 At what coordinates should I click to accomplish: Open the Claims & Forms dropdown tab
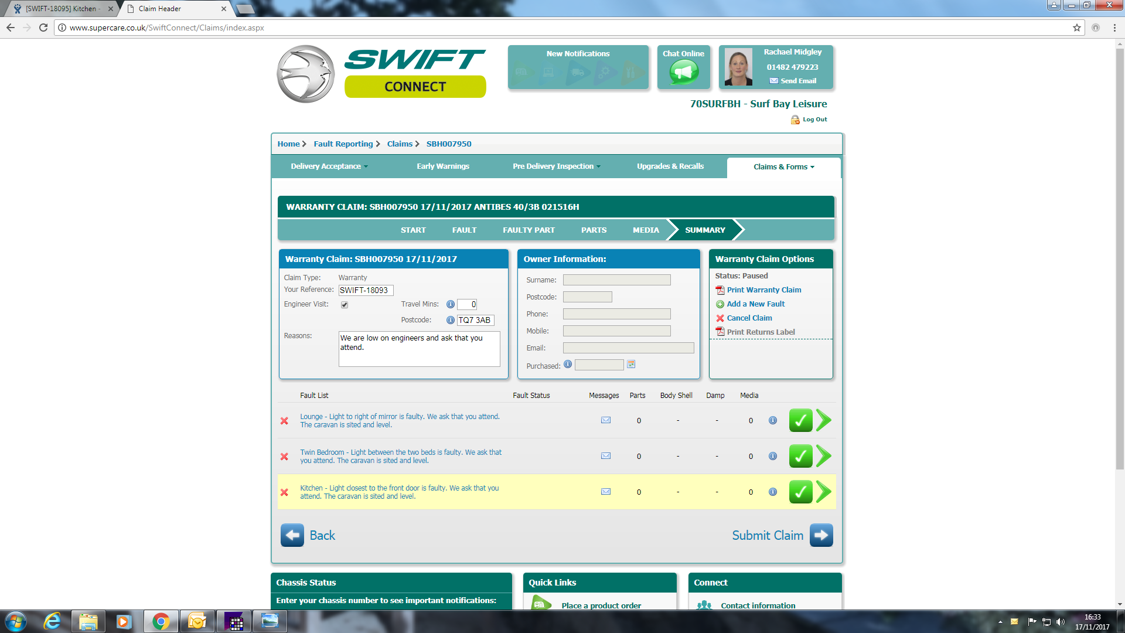[783, 167]
